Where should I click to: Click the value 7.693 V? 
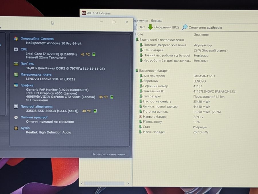pyautogui.click(x=198, y=117)
